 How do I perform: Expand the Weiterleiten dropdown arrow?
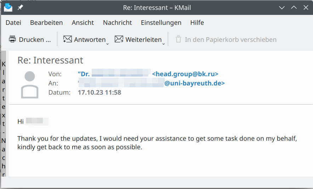[x=164, y=44]
